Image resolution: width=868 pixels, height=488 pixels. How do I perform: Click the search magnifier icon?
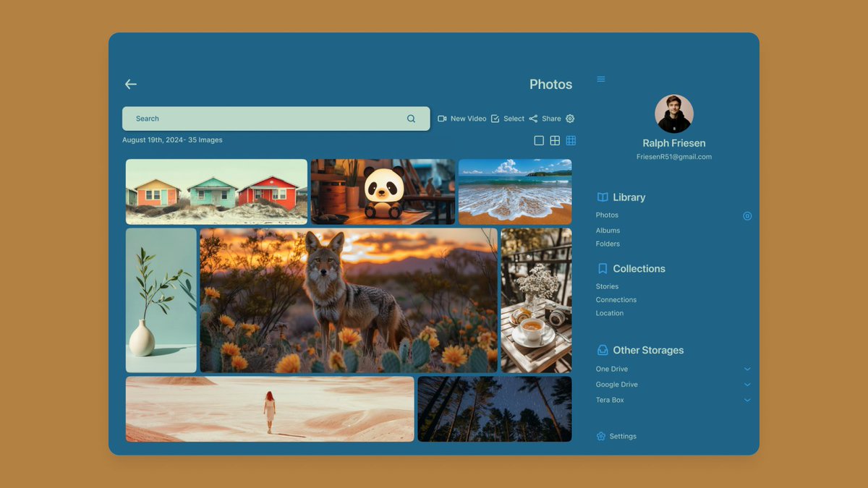pyautogui.click(x=411, y=118)
